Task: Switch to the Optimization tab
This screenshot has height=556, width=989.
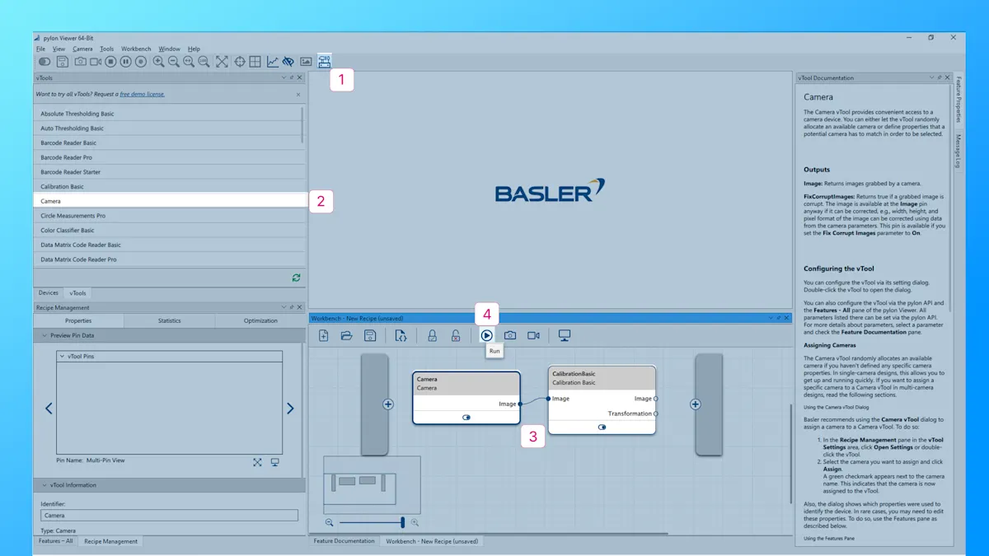Action: 260,320
